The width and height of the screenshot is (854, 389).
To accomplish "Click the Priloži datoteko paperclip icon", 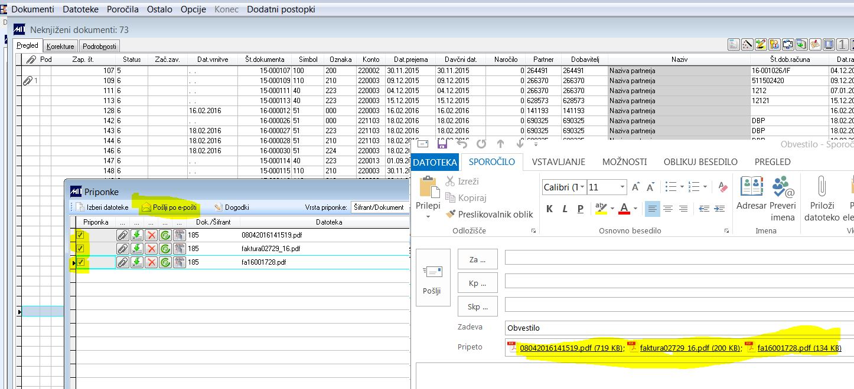I will pos(821,187).
